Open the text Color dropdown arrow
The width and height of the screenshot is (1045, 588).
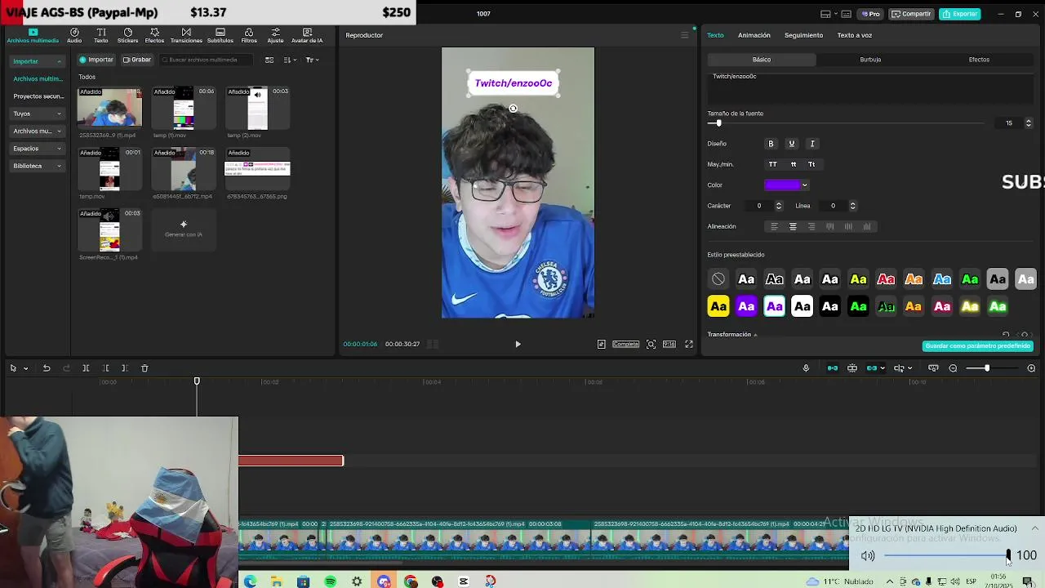pyautogui.click(x=805, y=185)
